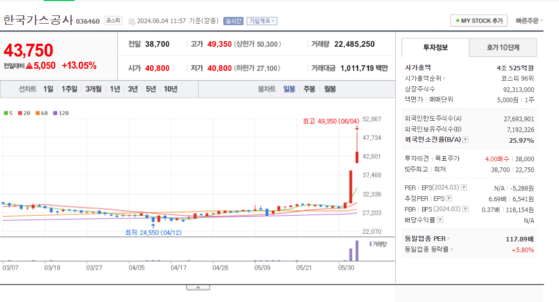Viewport: 559px width, 302px height.
Task: Click the 시가총액순위 arrow icon
Action: 444,78
